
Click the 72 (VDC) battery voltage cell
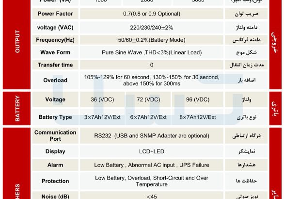[x=148, y=99]
